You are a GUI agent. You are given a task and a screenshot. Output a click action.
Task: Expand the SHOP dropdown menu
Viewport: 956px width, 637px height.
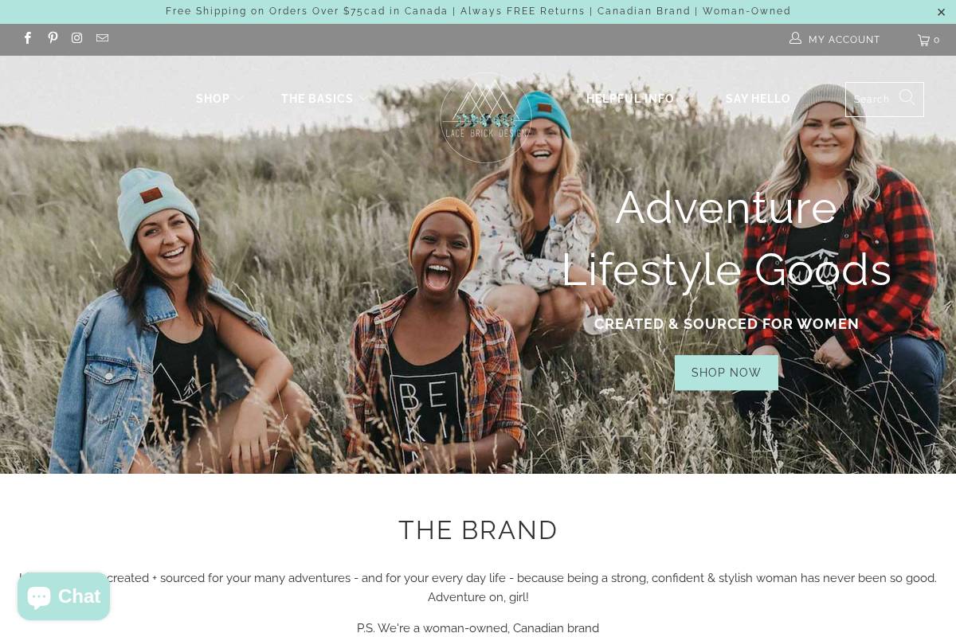point(220,99)
